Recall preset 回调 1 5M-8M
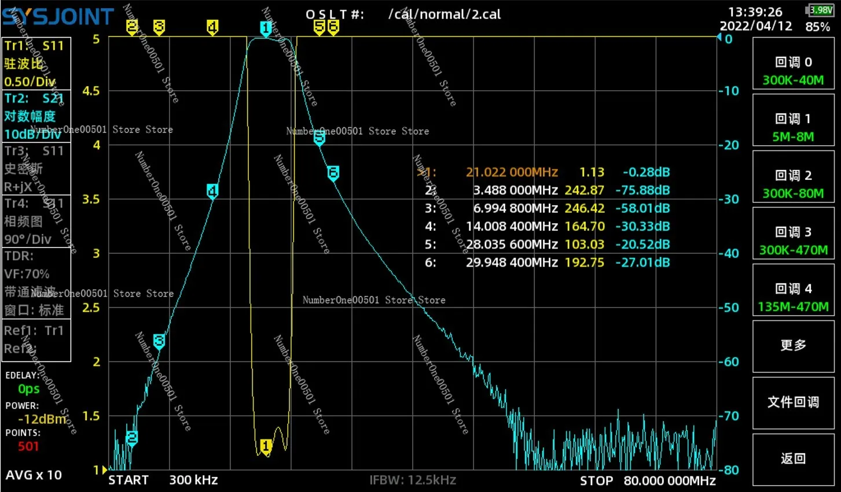The height and width of the screenshot is (492, 841). point(793,120)
